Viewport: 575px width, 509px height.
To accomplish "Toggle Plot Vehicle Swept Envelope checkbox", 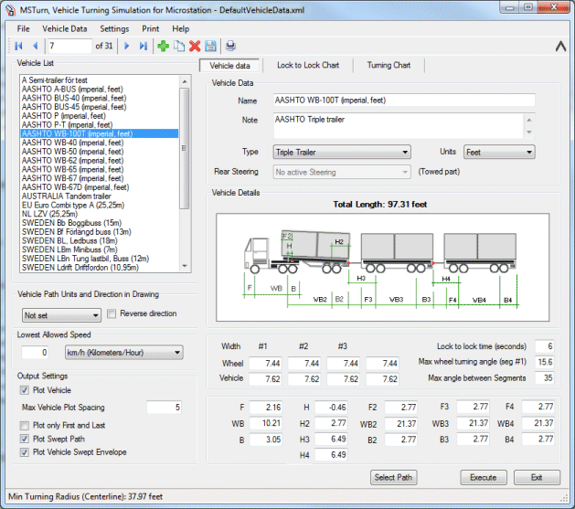I will (x=24, y=452).
